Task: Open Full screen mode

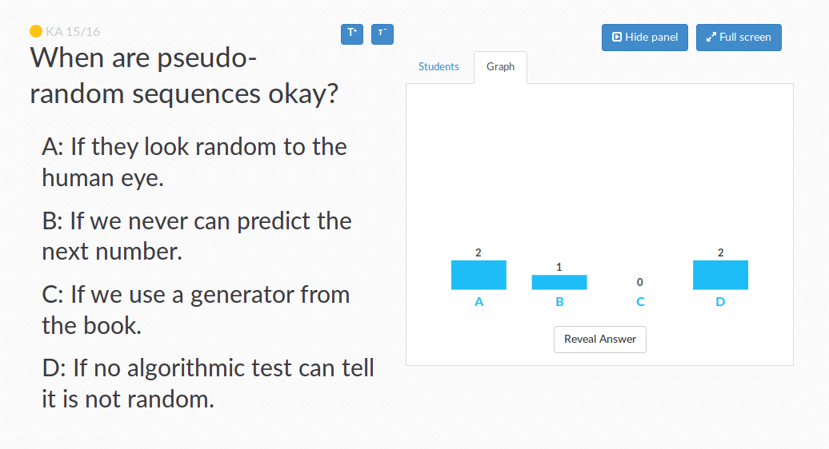Action: pos(739,38)
